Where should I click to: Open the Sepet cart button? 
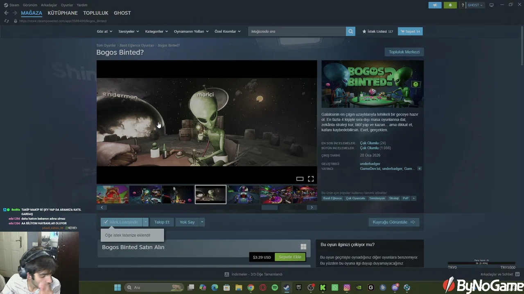410,31
